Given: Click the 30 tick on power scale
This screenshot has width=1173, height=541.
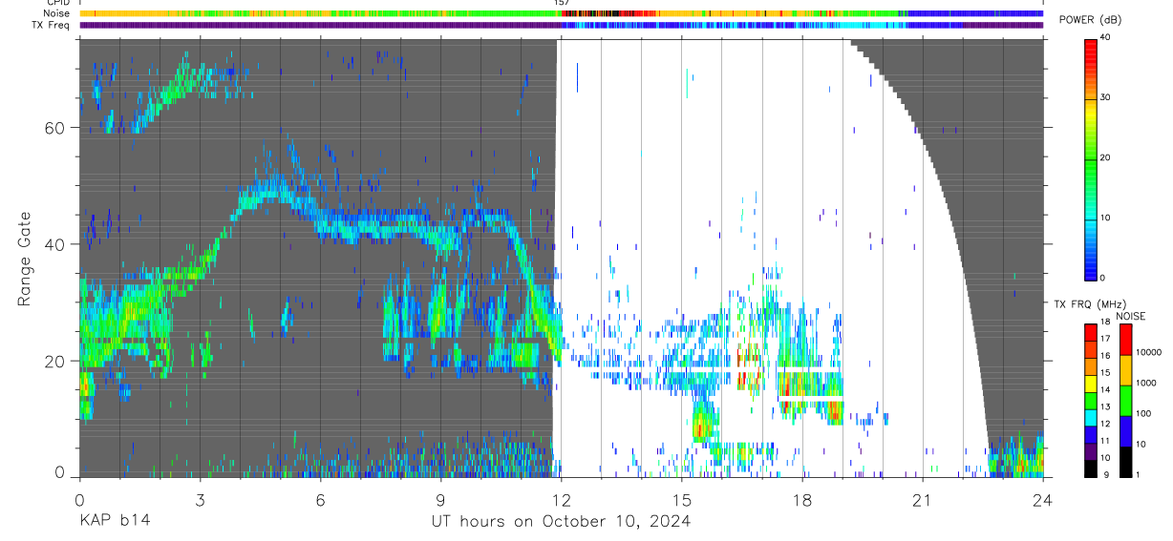Looking at the screenshot, I should coord(1106,98).
